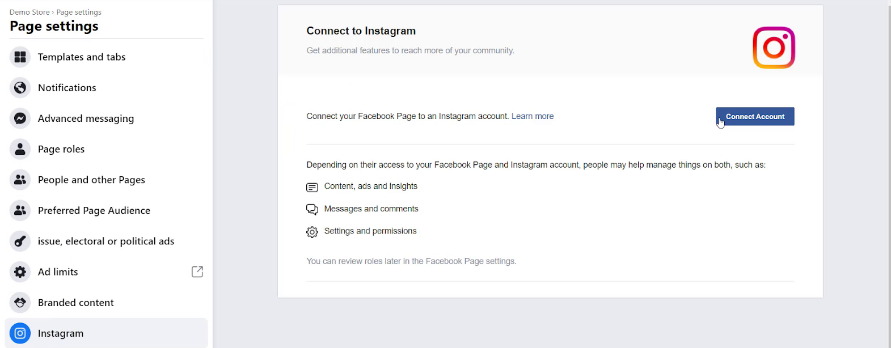Click "Content, ads and insights" text

click(x=371, y=186)
